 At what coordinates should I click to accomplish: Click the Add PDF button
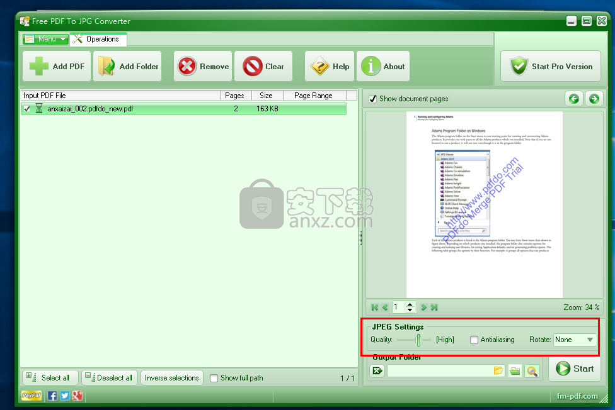coord(57,66)
